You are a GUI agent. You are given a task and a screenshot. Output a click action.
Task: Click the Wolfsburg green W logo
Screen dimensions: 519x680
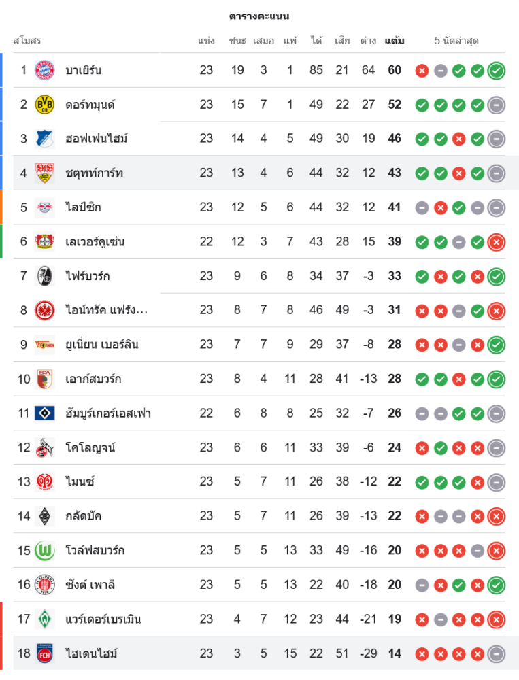[x=45, y=550]
